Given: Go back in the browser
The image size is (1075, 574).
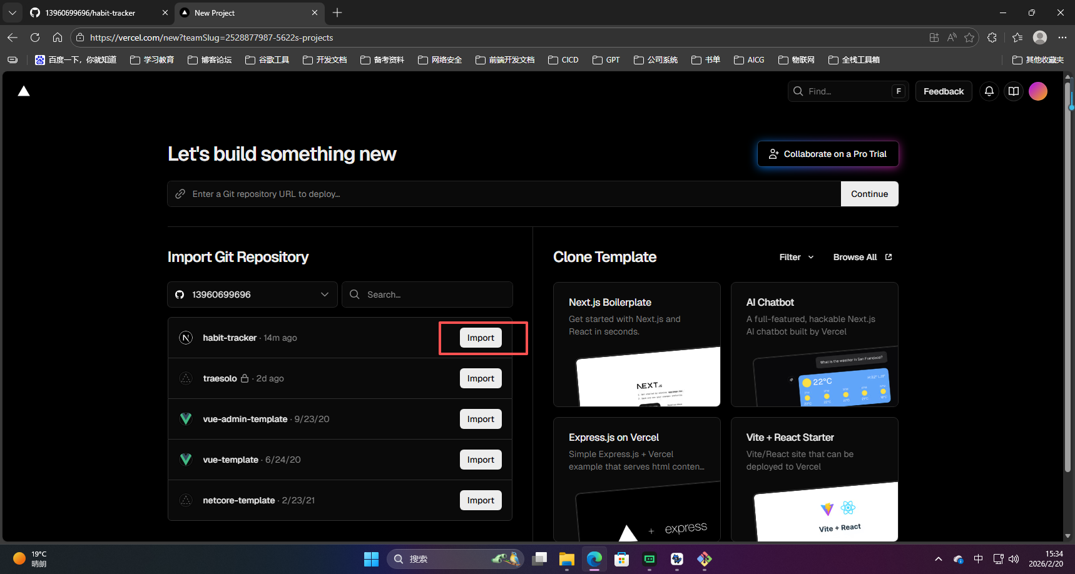Looking at the screenshot, I should pyautogui.click(x=13, y=38).
